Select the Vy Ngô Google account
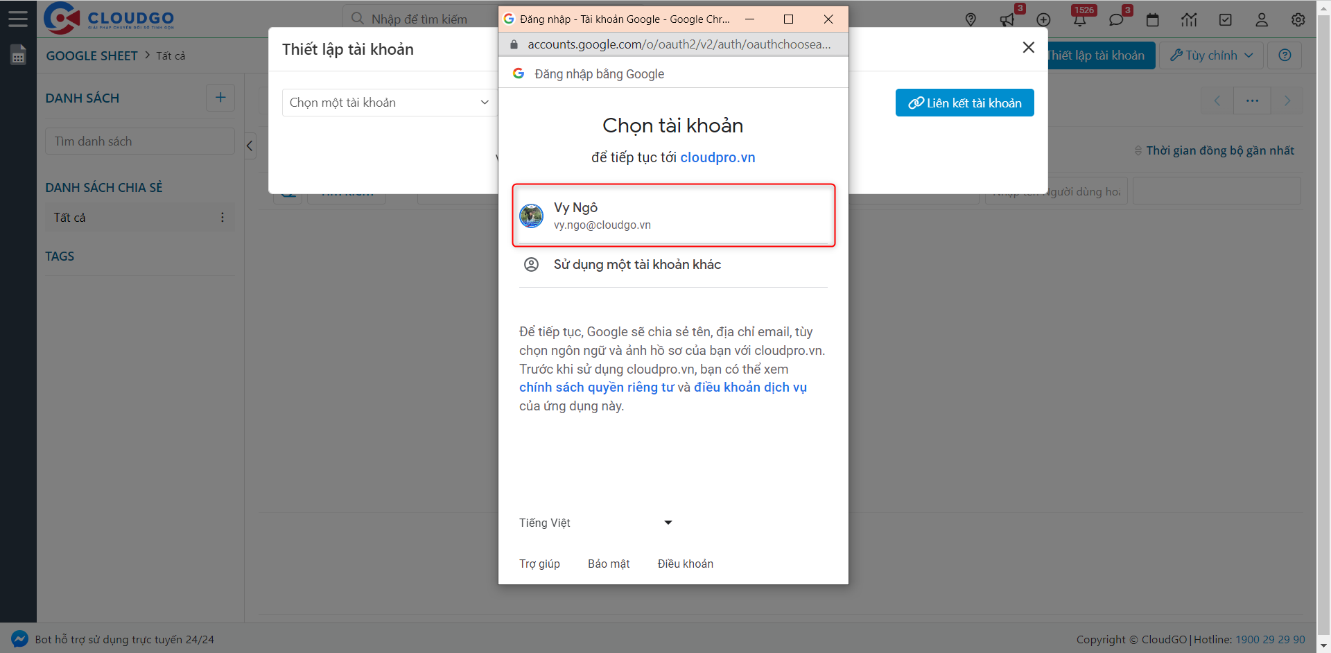This screenshot has height=653, width=1331. [x=673, y=215]
